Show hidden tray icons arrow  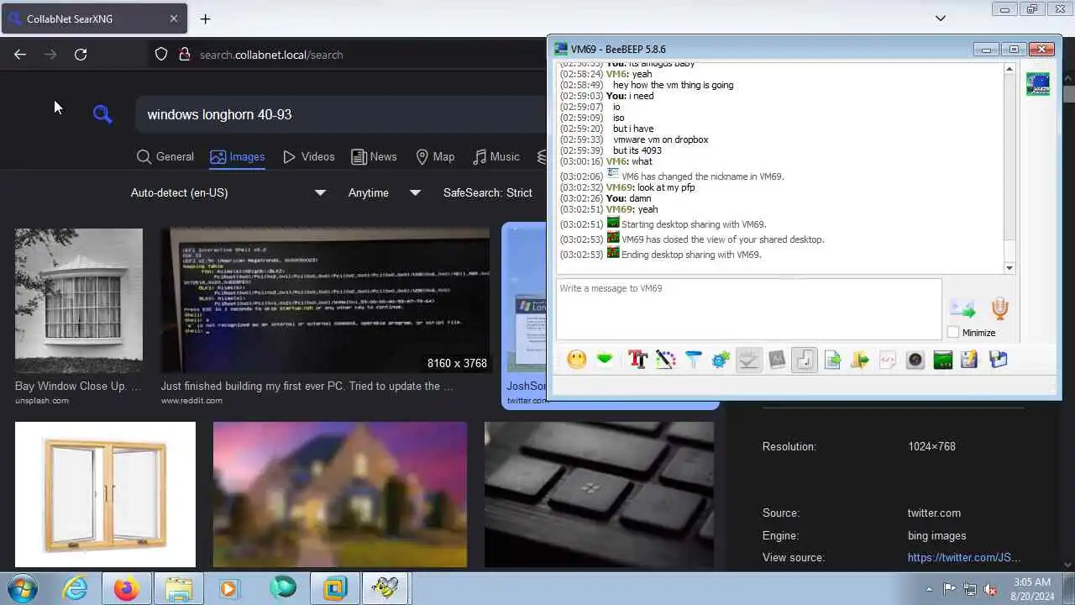point(929,589)
